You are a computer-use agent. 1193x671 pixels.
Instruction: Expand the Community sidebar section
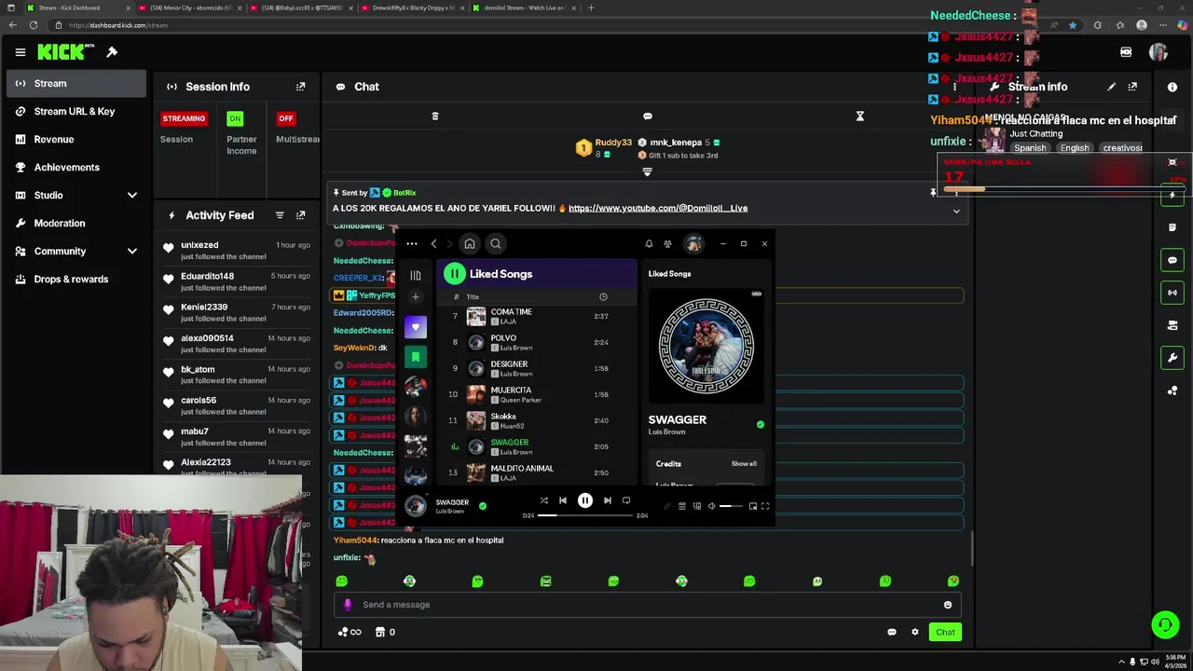click(132, 252)
